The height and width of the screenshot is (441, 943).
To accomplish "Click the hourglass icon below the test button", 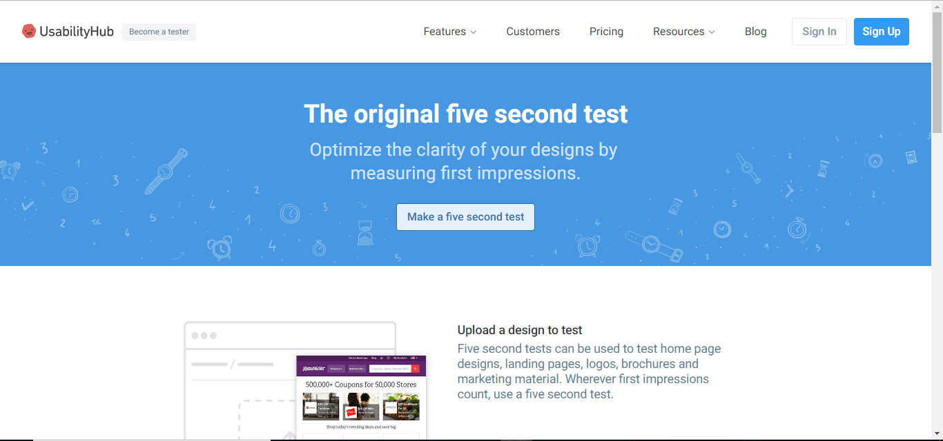I will pyautogui.click(x=364, y=232).
